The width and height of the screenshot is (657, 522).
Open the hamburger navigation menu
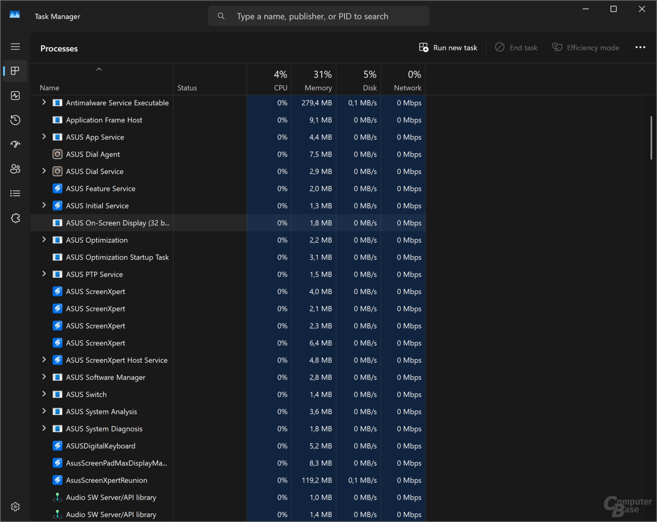15,47
